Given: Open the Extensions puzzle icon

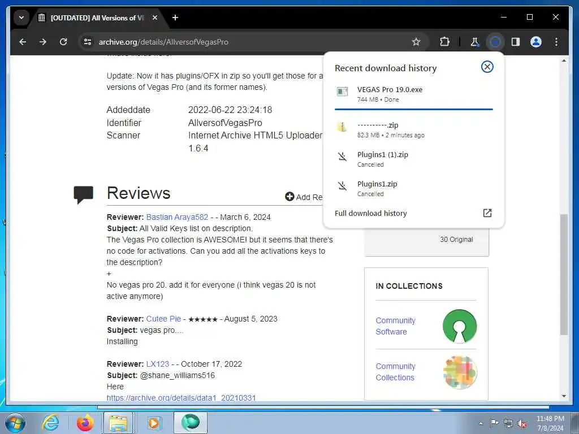Looking at the screenshot, I should point(444,42).
